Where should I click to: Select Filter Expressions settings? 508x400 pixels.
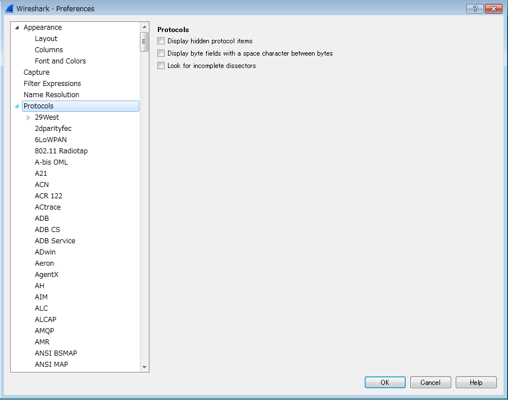pyautogui.click(x=51, y=83)
